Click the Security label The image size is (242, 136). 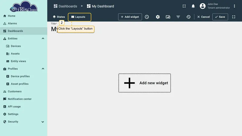[13, 122]
